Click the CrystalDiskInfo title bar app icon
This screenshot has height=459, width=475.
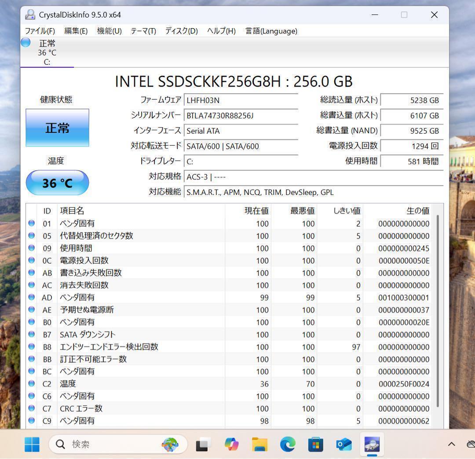(x=30, y=15)
